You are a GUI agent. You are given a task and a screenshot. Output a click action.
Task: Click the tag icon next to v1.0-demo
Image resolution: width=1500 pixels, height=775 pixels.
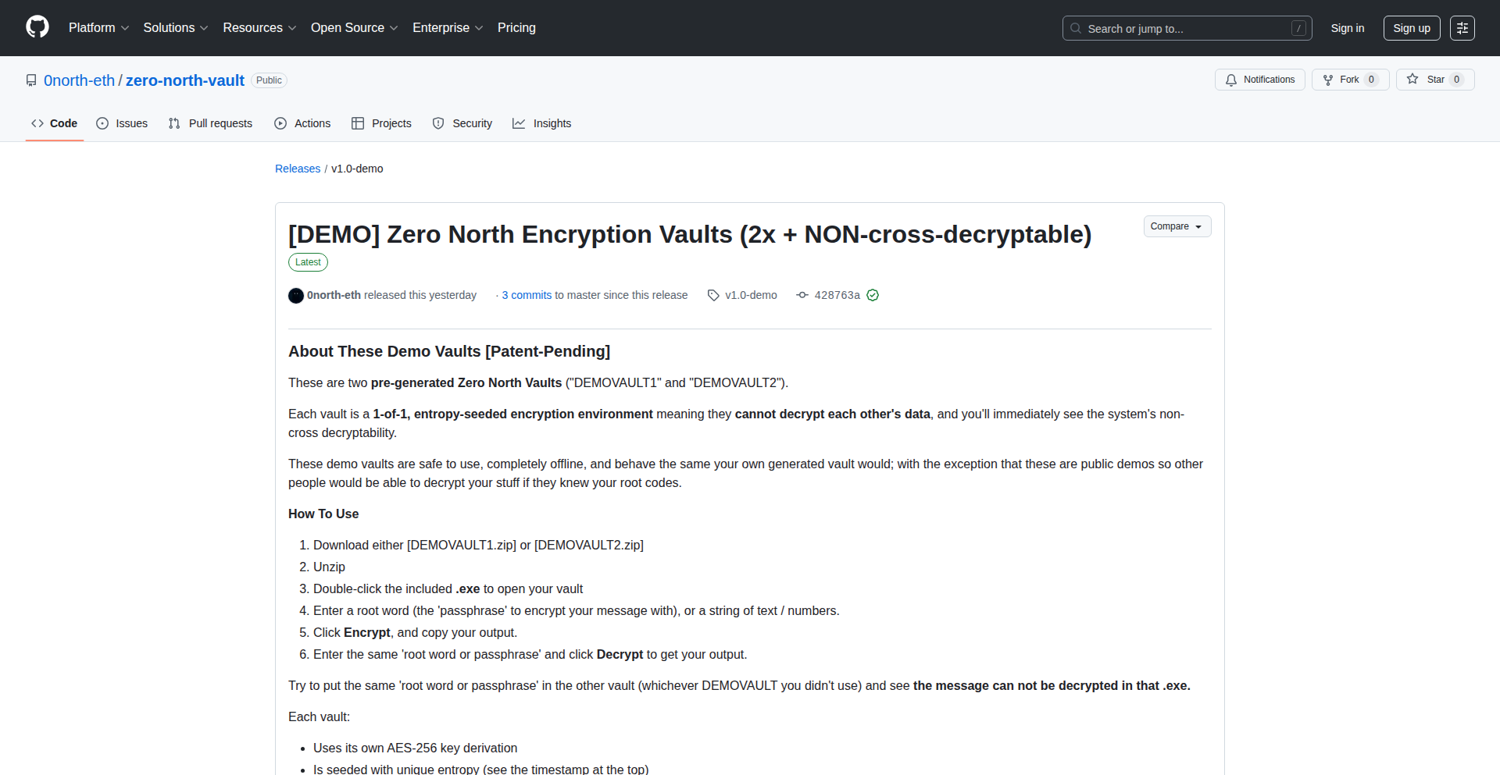[713, 295]
